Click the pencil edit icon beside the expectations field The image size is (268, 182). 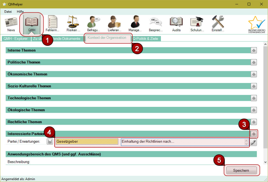click(254, 142)
